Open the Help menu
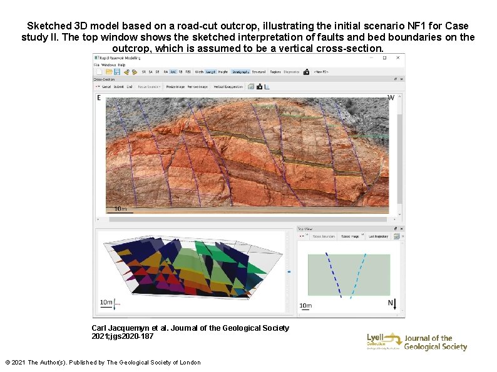This screenshot has width=497, height=372. click(x=121, y=65)
